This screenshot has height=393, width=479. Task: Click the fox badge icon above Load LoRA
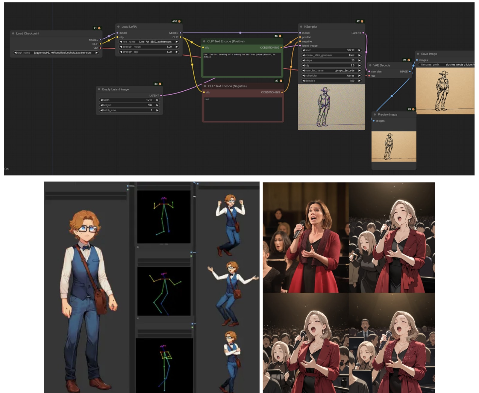(179, 21)
